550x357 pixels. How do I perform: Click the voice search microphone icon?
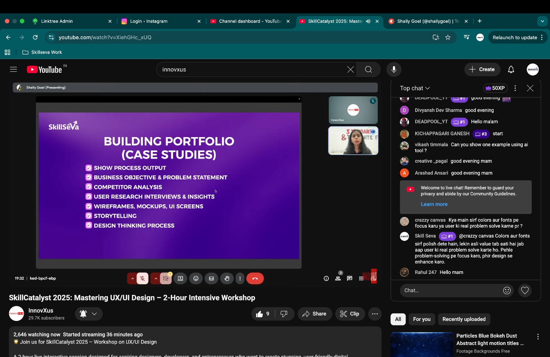pos(394,69)
